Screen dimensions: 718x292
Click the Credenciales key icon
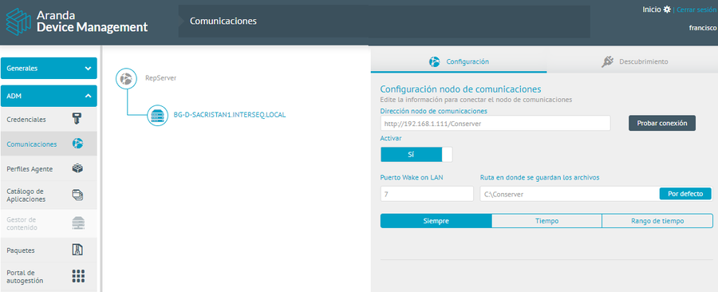point(77,120)
